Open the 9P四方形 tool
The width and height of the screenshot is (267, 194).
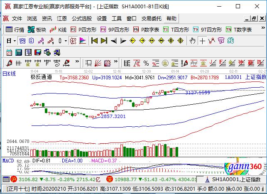(115, 29)
